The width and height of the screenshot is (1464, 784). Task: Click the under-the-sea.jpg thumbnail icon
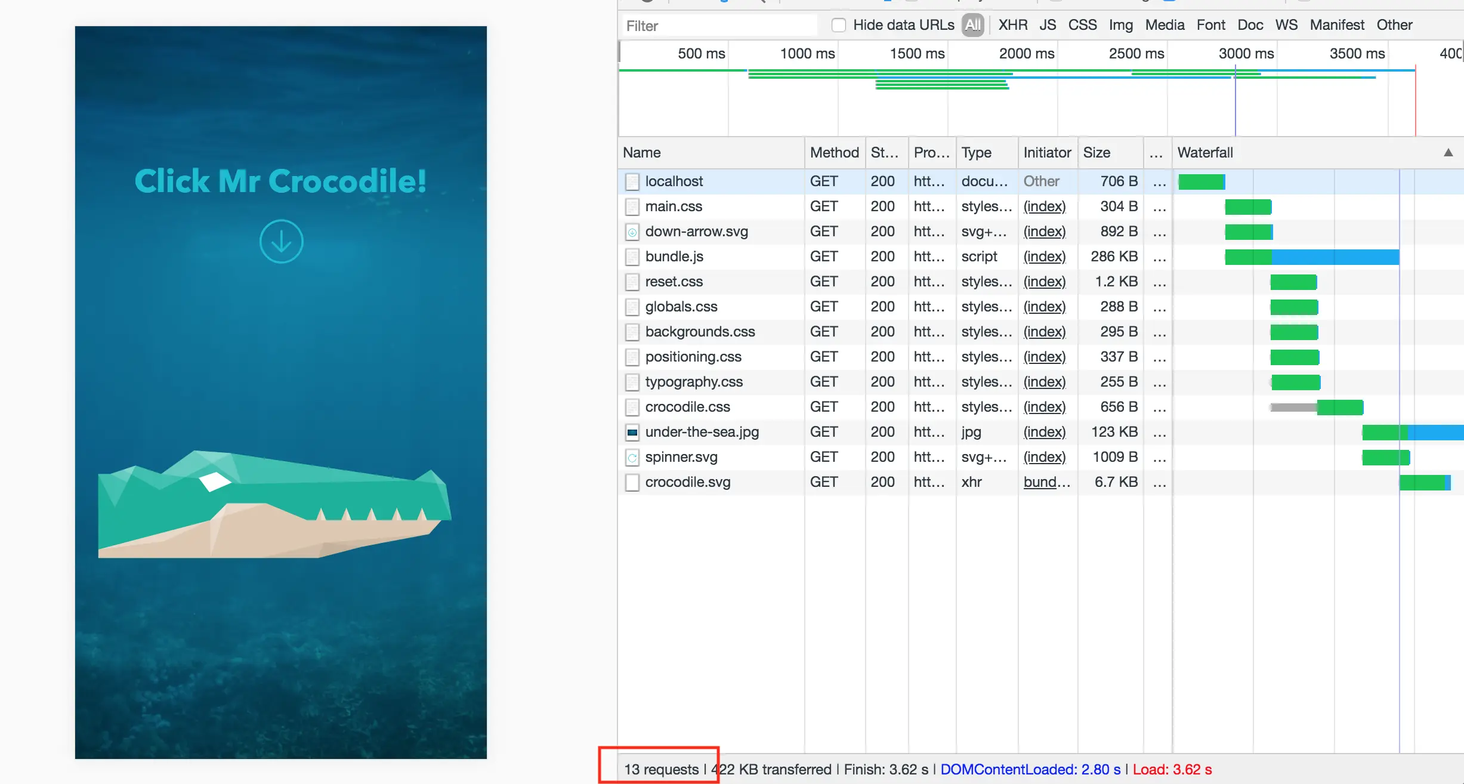(632, 433)
